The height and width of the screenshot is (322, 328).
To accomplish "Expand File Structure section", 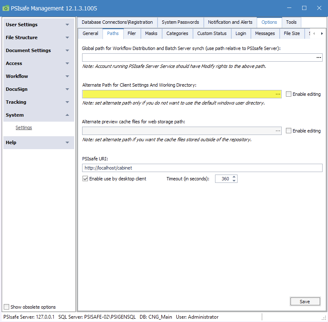I will pos(39,37).
